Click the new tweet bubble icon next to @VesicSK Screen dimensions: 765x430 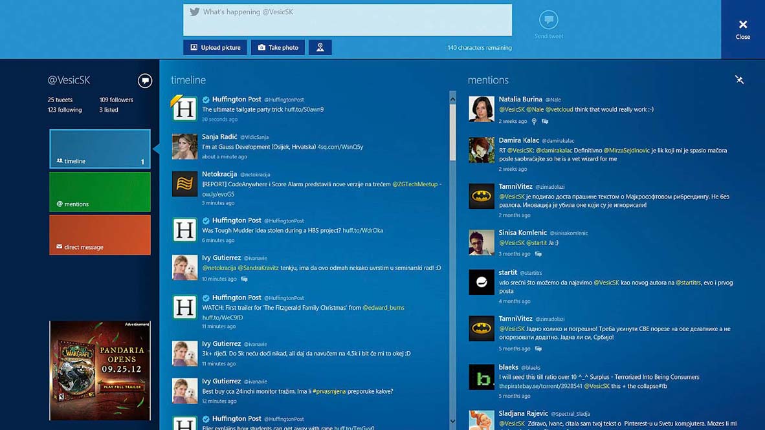point(145,80)
